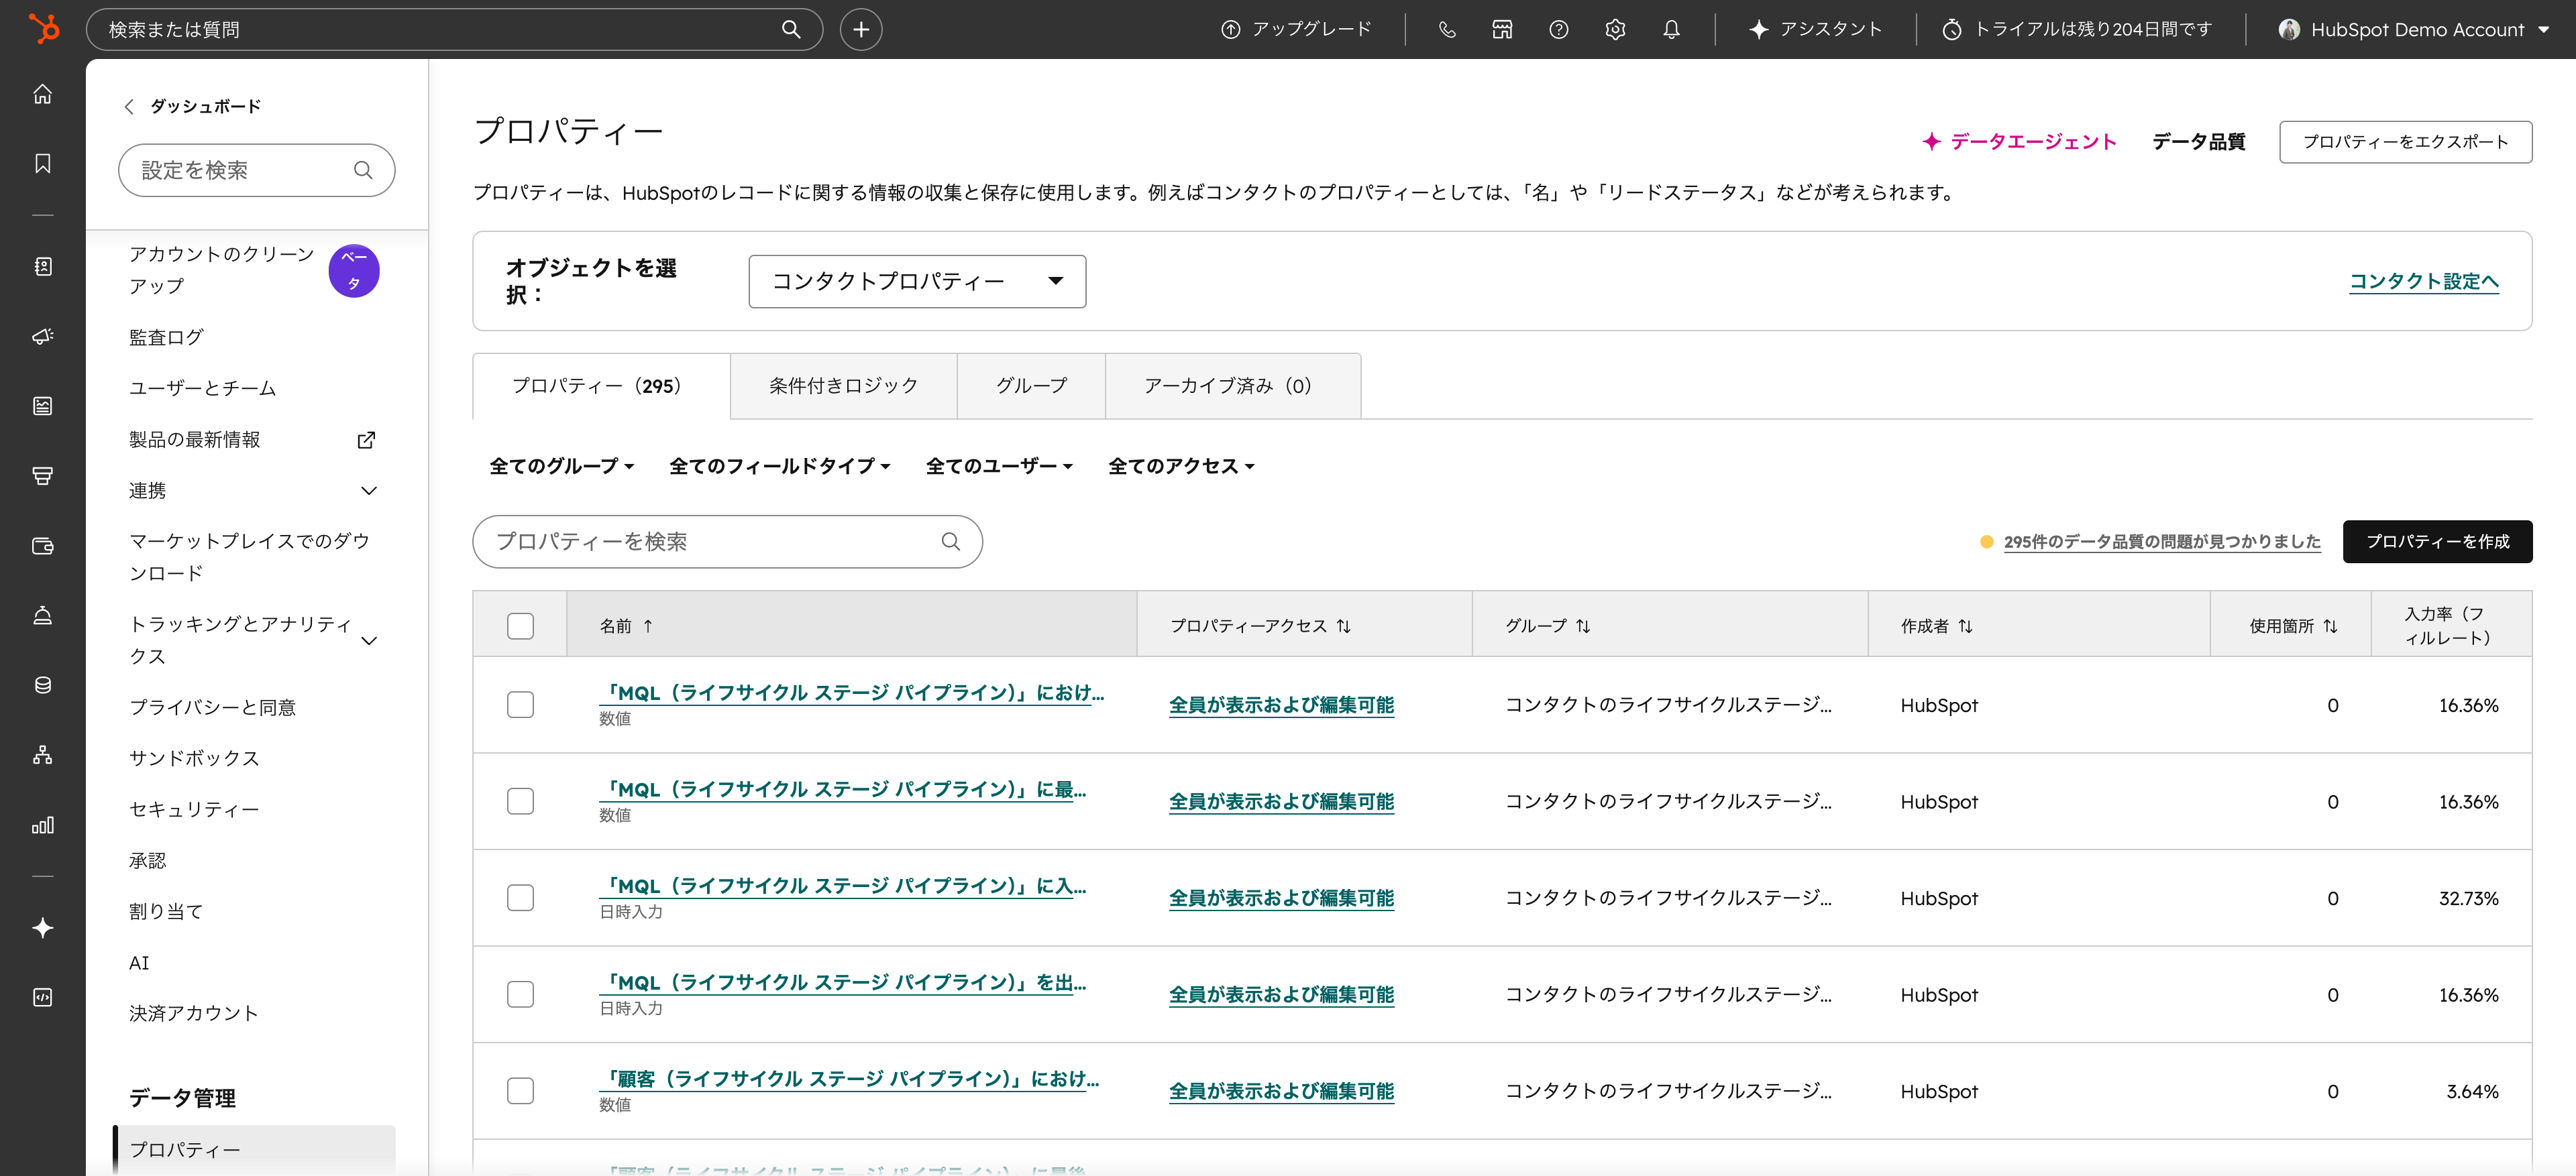Open the notifications bell icon

coord(1670,29)
